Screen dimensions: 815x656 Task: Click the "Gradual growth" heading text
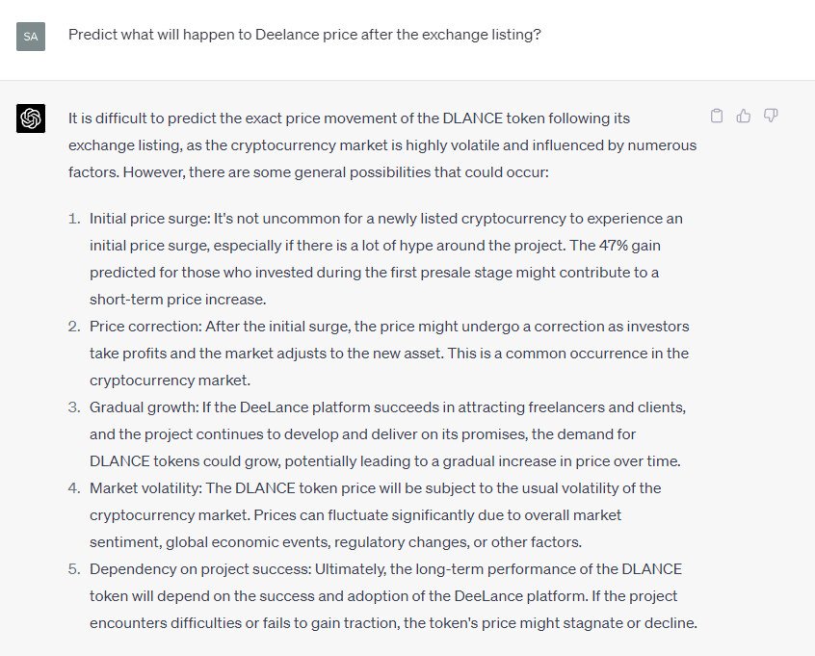[x=141, y=407]
